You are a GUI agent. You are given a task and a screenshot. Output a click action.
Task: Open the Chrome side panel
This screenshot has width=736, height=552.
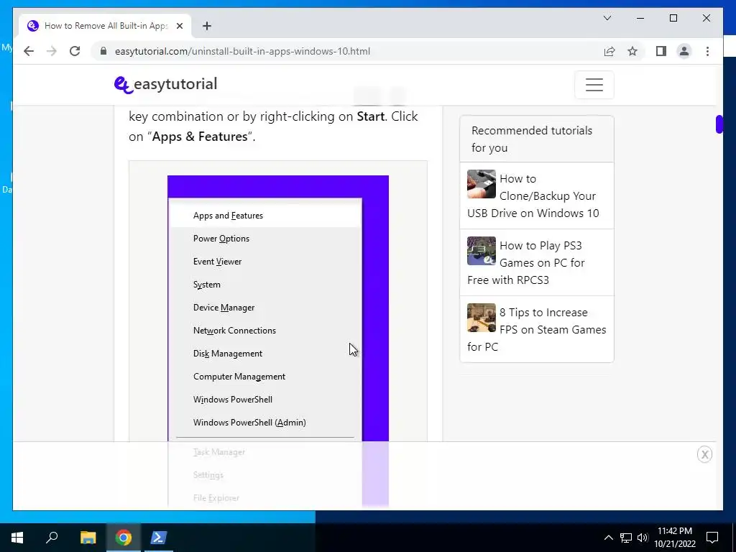661,51
